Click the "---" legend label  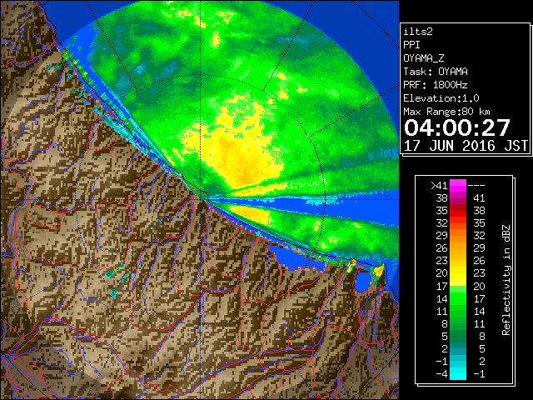coord(476,185)
